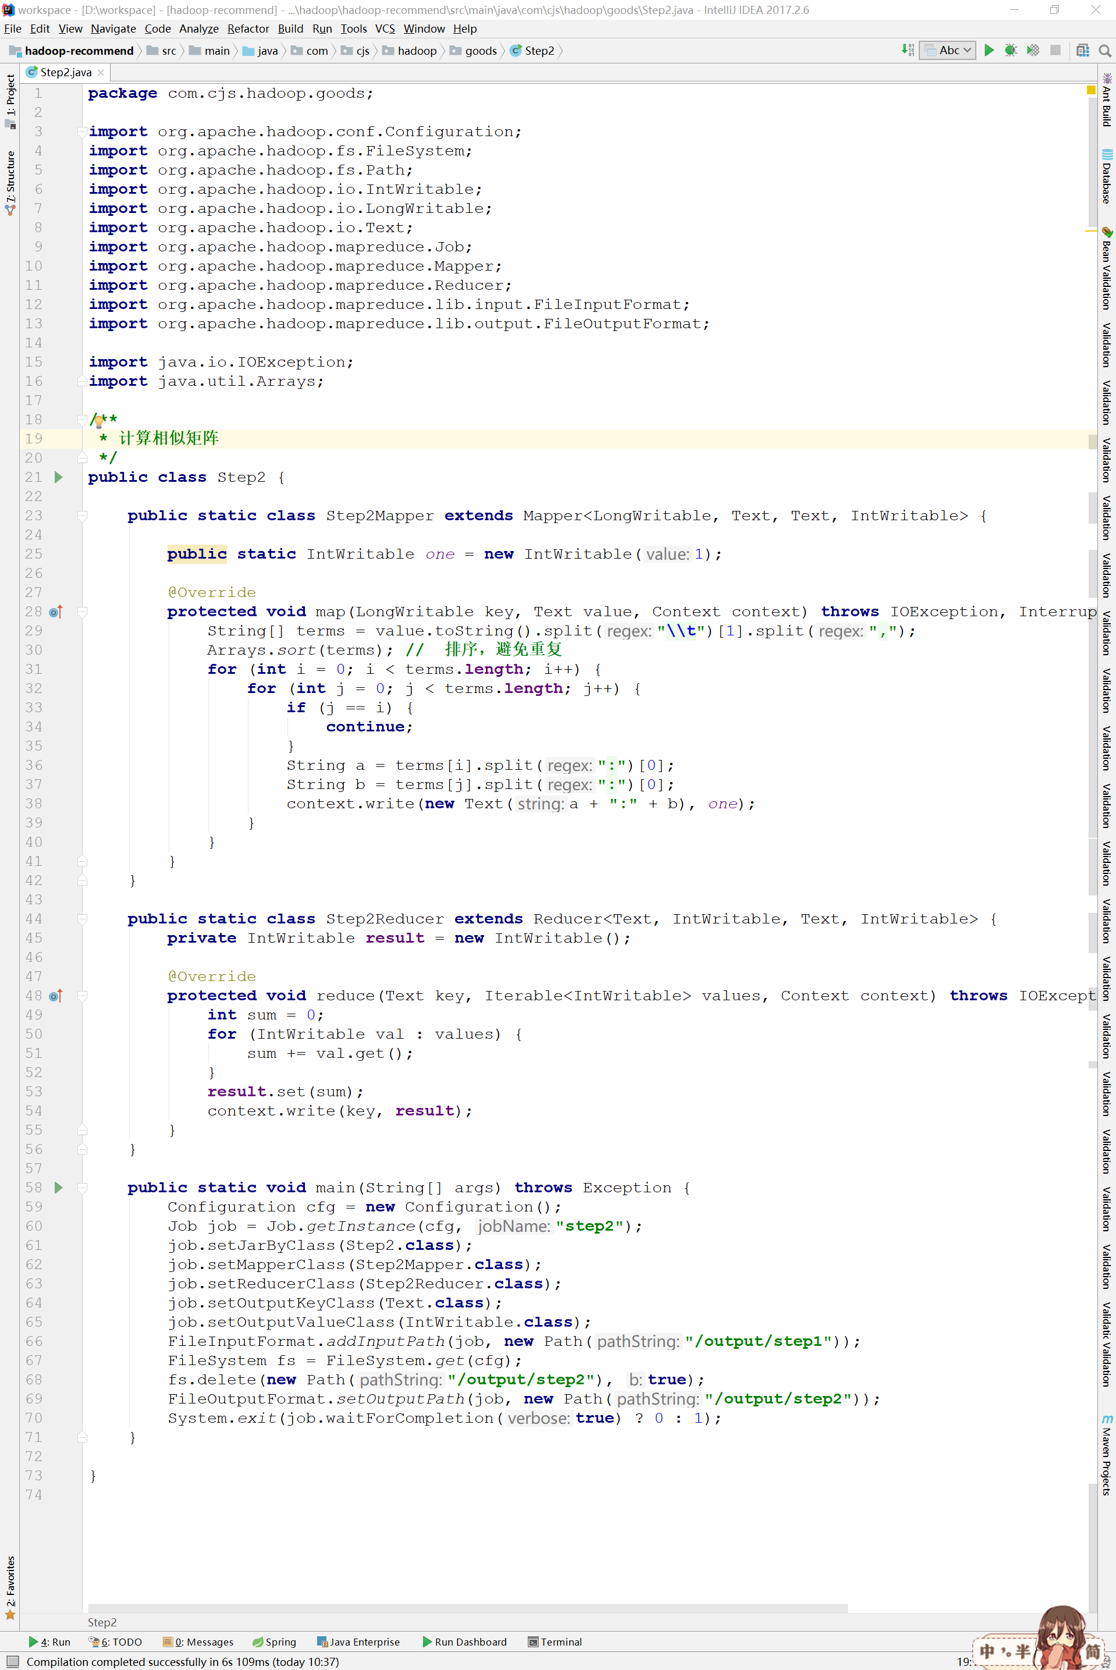This screenshot has height=1670, width=1116.
Task: Click intention lightbulb near the Javadoc comment
Action: click(98, 421)
